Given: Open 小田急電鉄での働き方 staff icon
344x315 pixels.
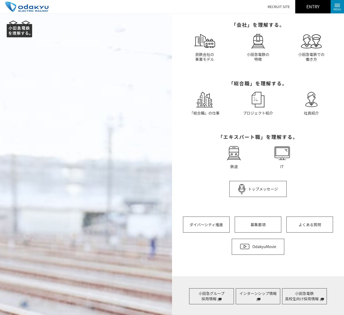Looking at the screenshot, I should tap(311, 41).
